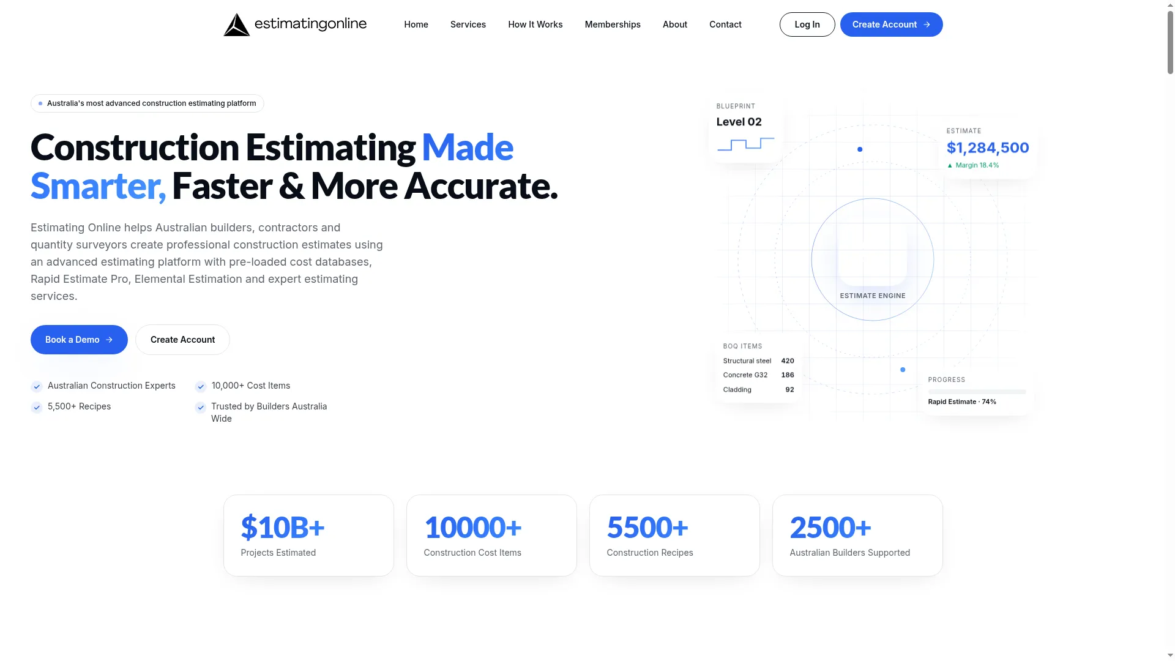Click the blue Create Account header button
Screen dimensions: 1175x661
pyautogui.click(x=891, y=24)
